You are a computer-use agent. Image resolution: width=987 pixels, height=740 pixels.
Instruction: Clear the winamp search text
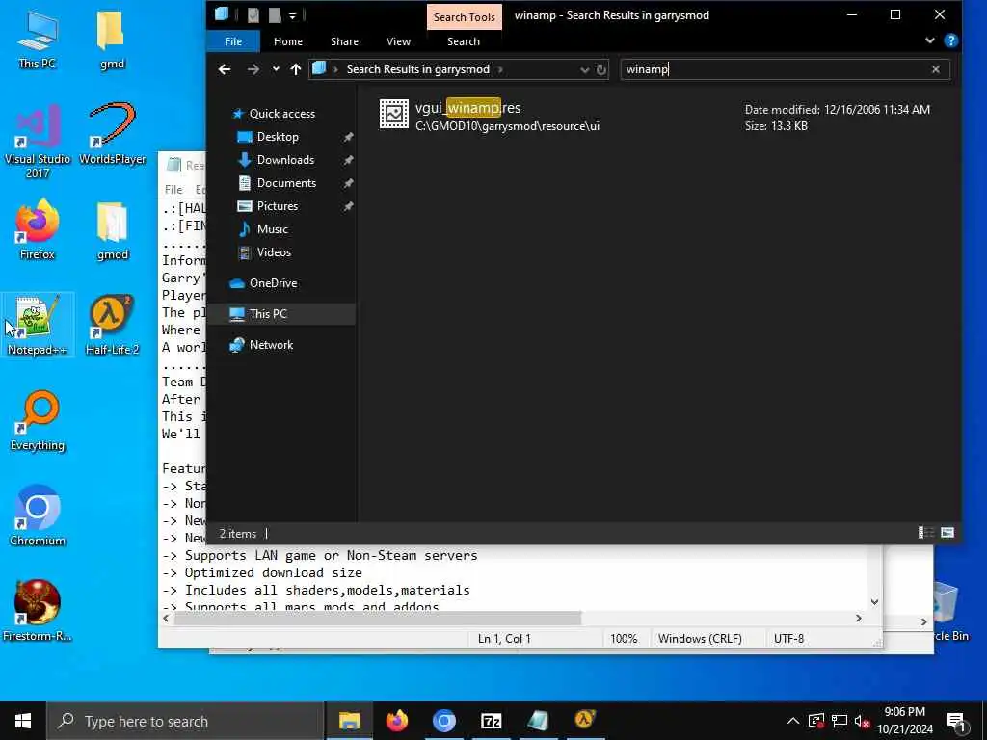pos(935,69)
